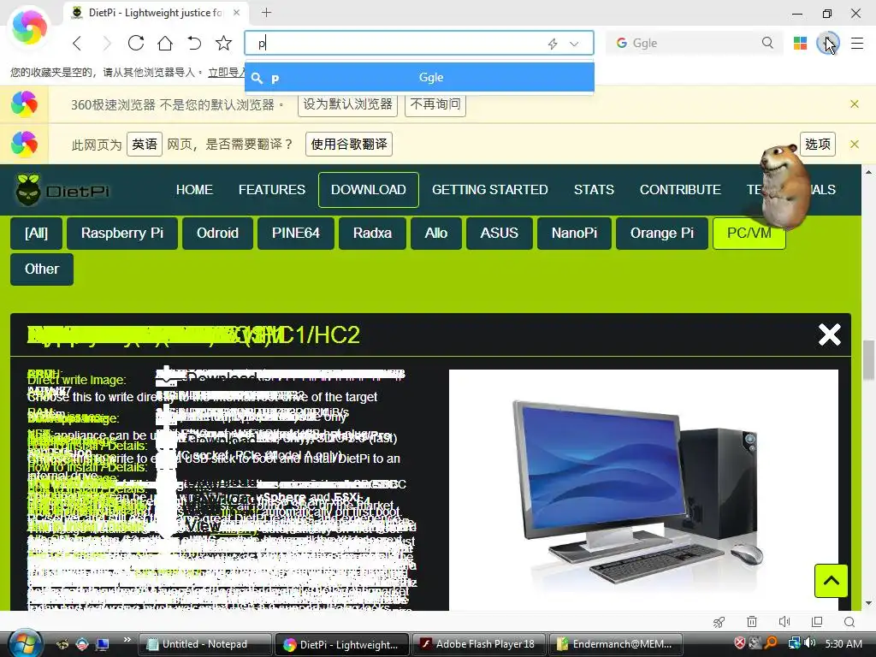Select the Allo device filter
The height and width of the screenshot is (657, 876).
click(x=435, y=233)
